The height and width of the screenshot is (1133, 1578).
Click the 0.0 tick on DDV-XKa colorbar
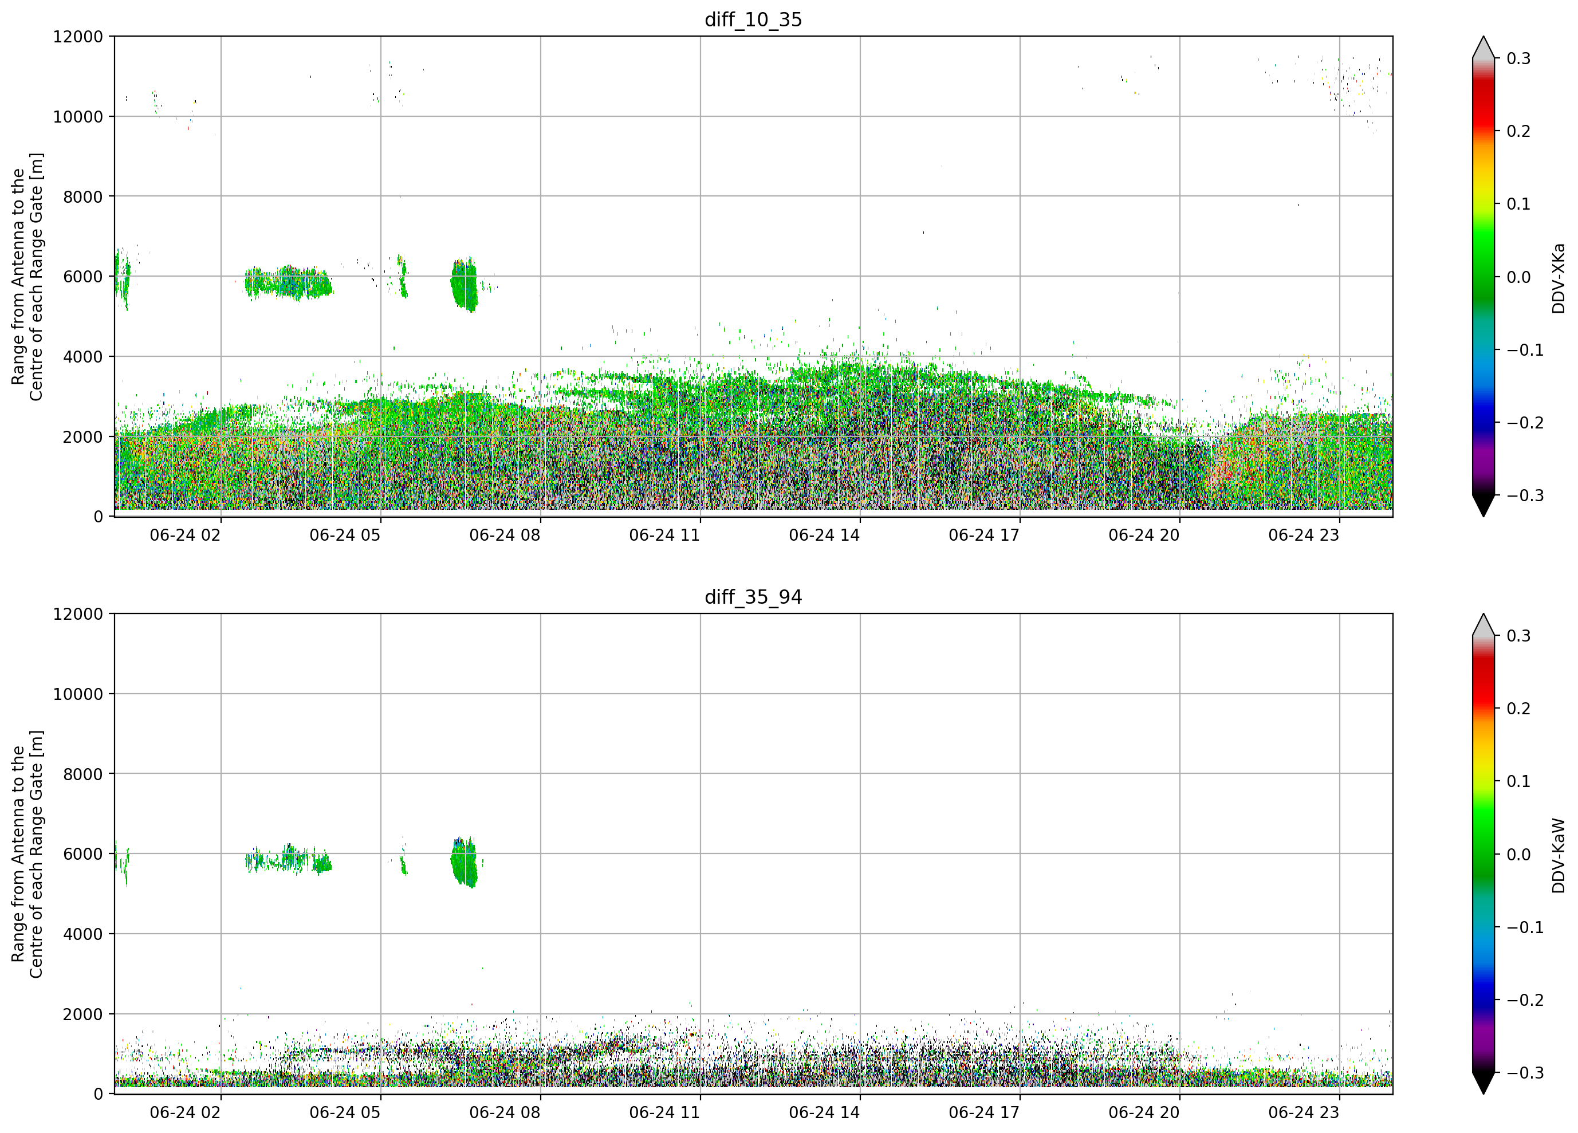[x=1518, y=277]
